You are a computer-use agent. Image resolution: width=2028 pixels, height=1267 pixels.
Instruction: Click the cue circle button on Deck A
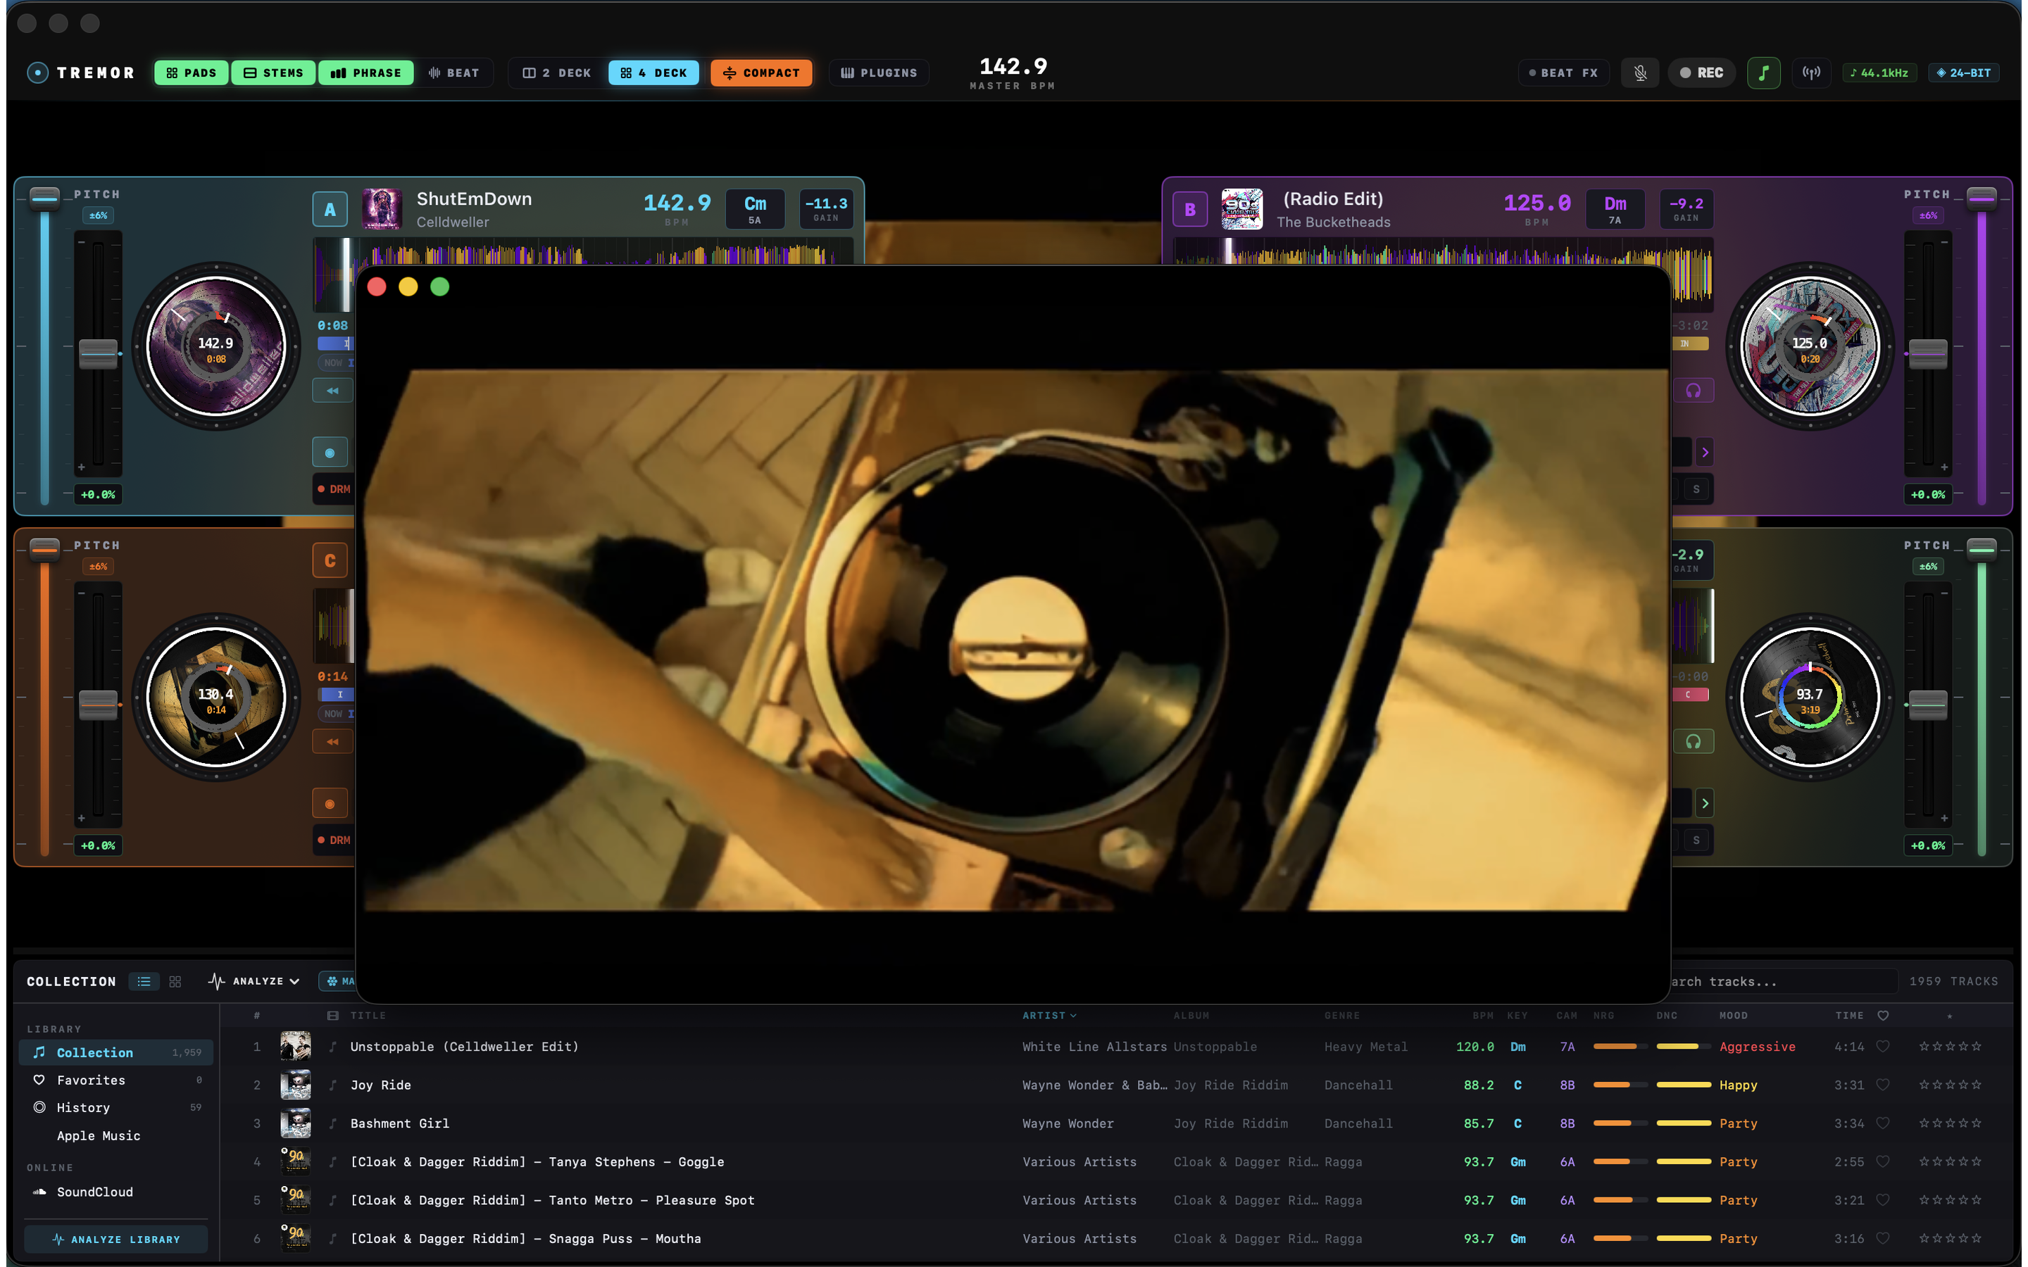(330, 453)
